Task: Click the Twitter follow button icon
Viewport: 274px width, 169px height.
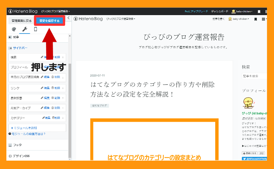Action: tap(244, 159)
